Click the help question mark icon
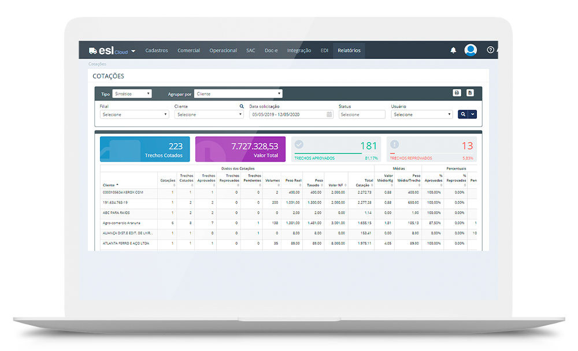578x351 pixels. [x=491, y=50]
